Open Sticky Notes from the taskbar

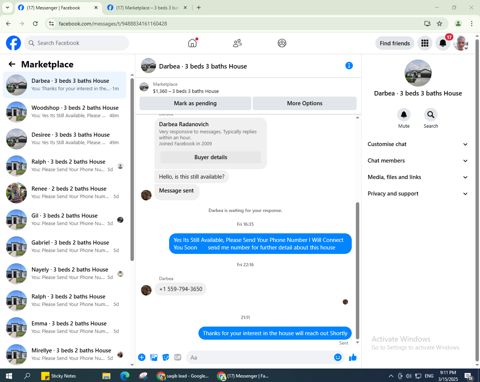click(x=58, y=376)
